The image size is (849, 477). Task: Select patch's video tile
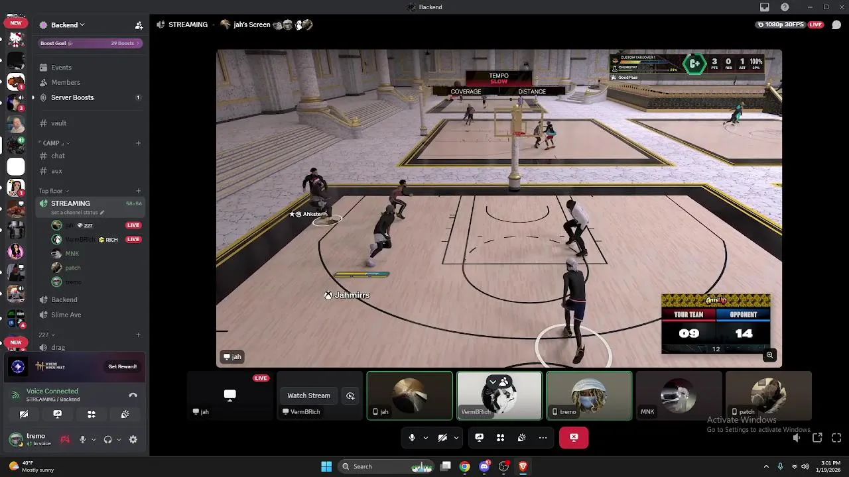768,396
